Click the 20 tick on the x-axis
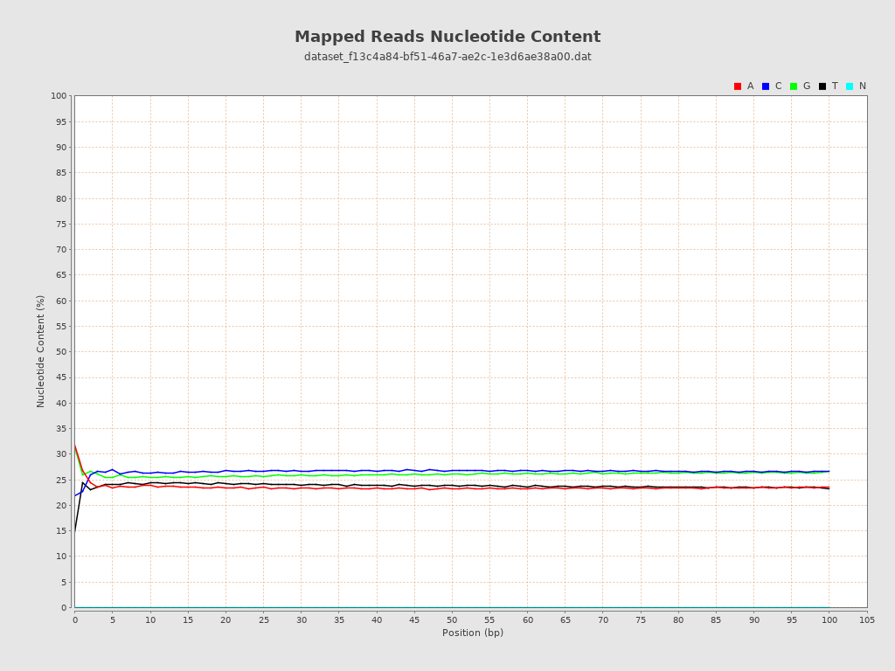The width and height of the screenshot is (895, 671). pyautogui.click(x=225, y=620)
